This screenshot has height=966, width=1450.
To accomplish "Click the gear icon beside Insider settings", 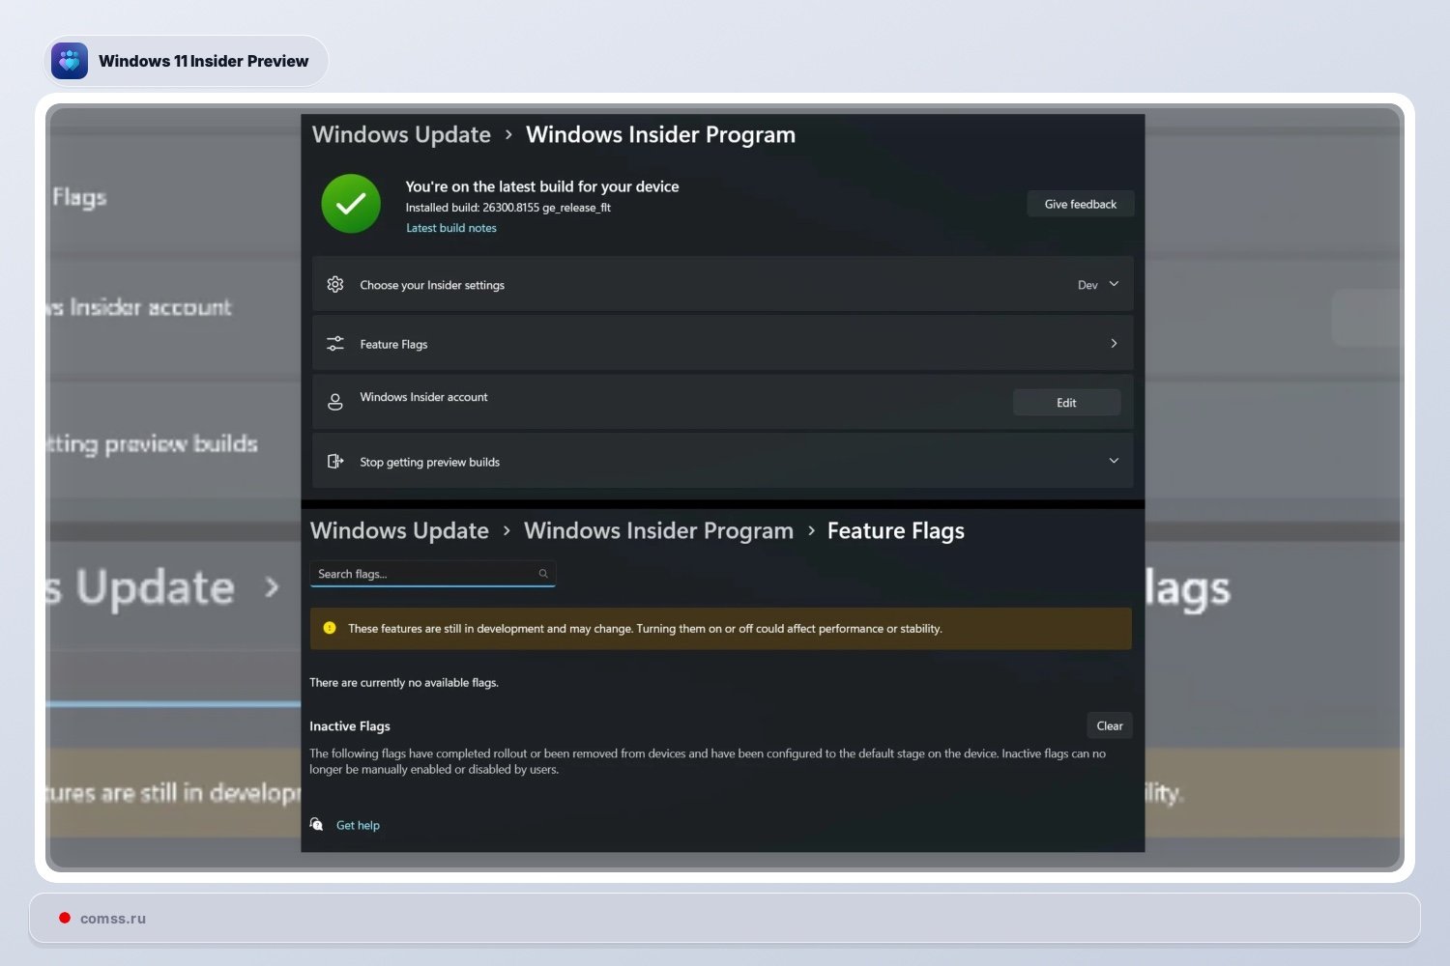I will point(335,285).
